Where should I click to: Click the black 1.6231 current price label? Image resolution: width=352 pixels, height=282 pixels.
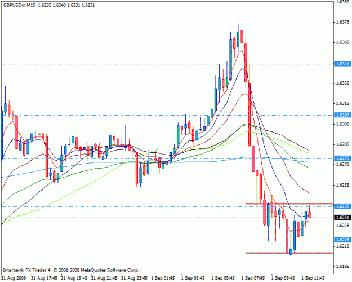tap(342, 218)
